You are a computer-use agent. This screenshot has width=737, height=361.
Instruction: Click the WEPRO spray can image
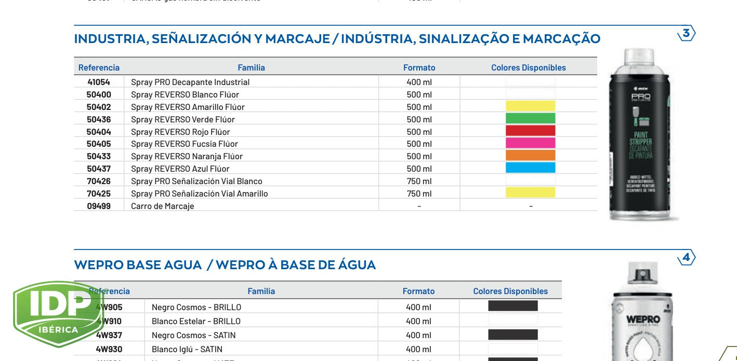tap(643, 311)
